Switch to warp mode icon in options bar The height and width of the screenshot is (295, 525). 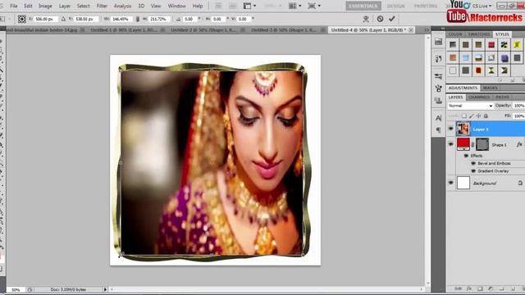[366, 19]
